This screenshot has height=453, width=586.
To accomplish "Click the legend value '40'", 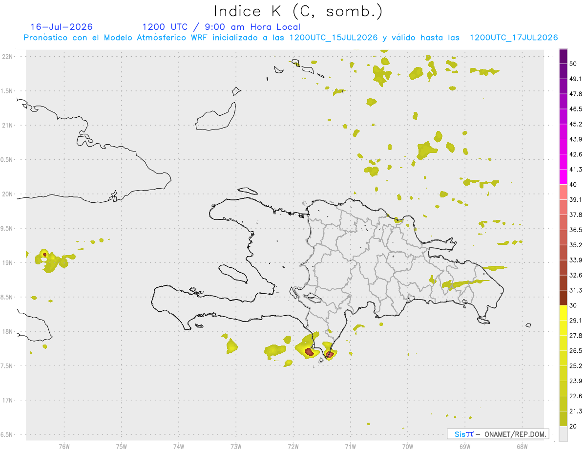I will point(574,185).
